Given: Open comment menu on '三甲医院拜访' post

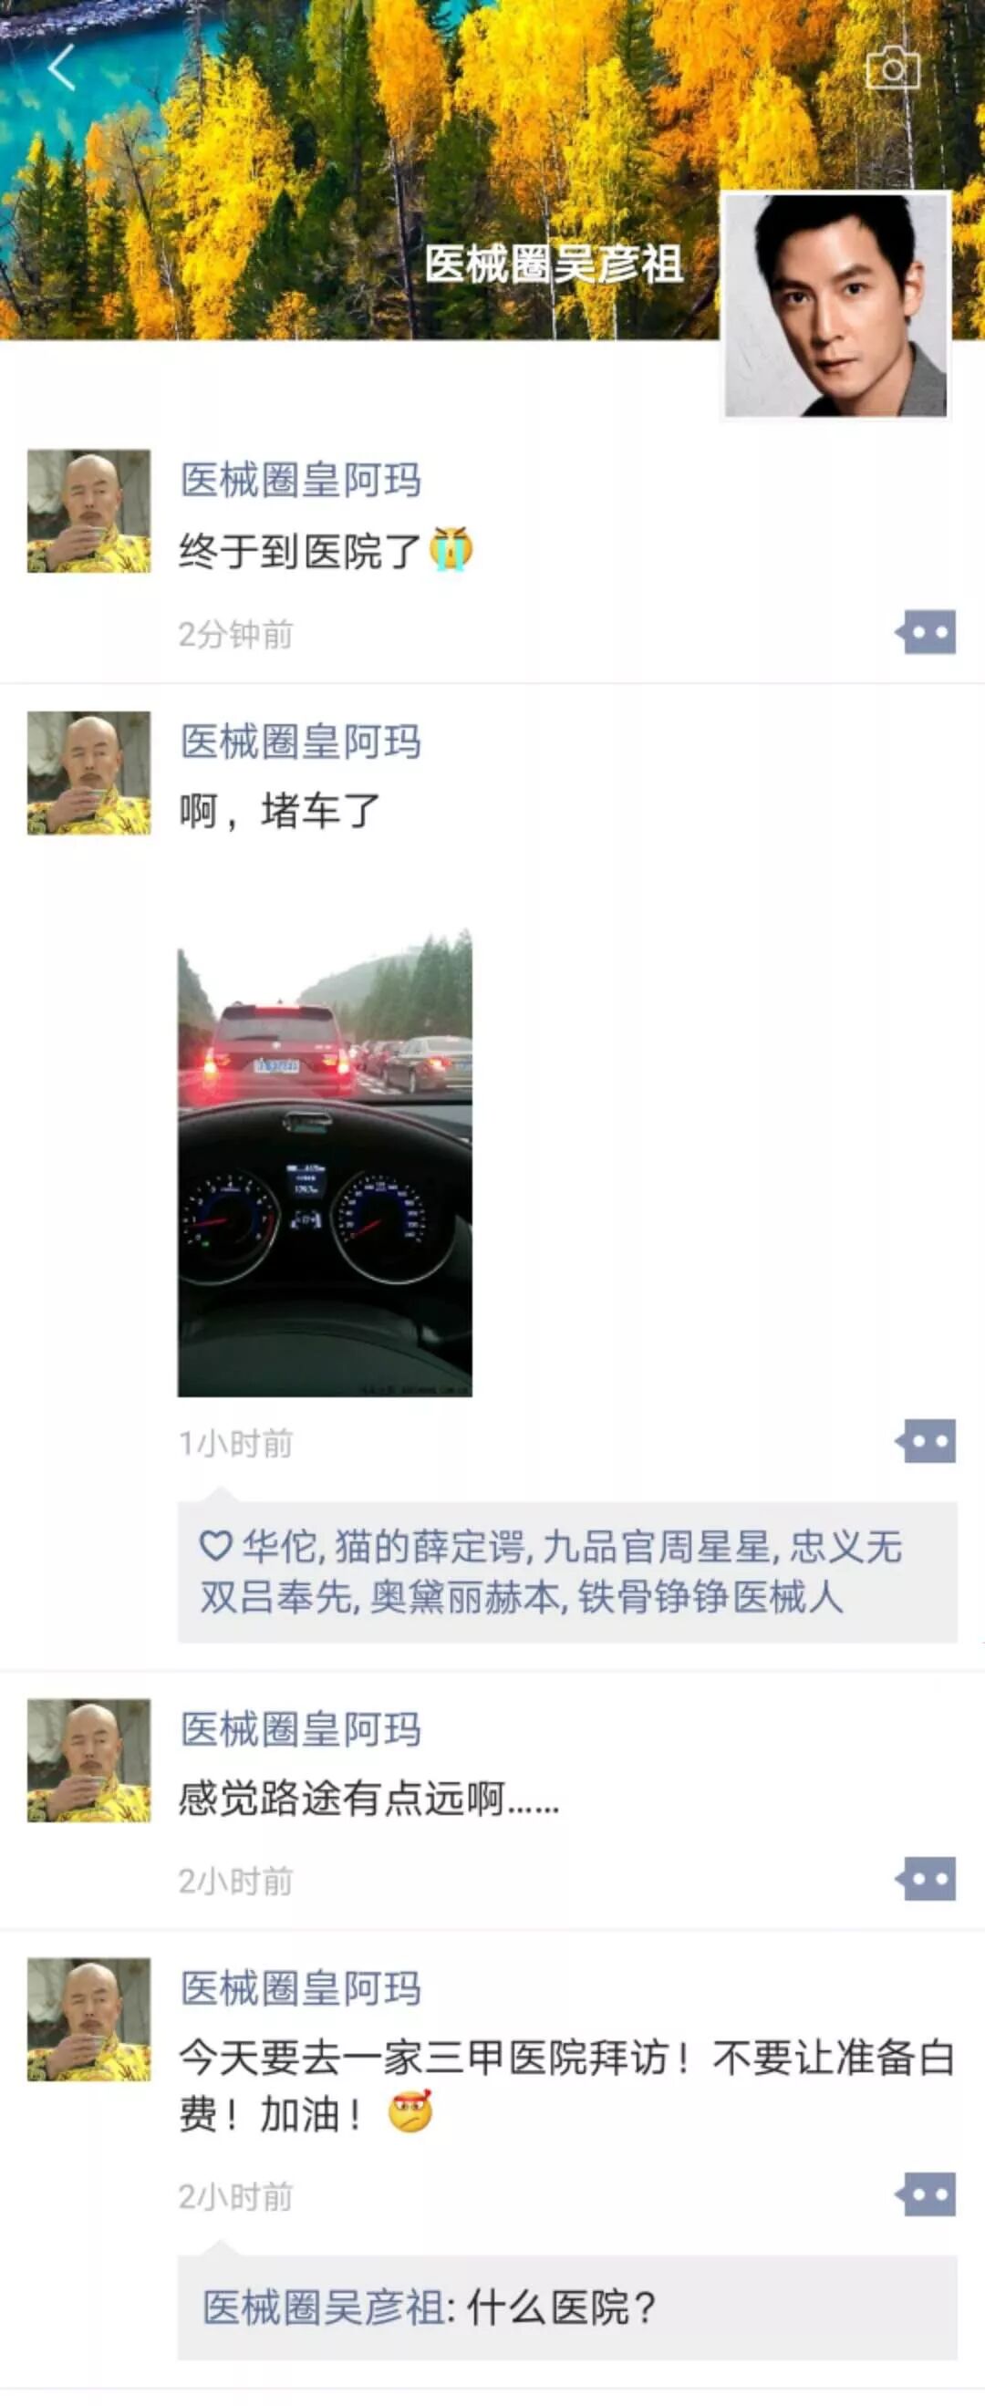Looking at the screenshot, I should [925, 2194].
